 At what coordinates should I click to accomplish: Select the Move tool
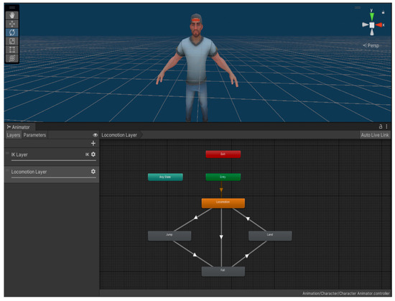point(12,24)
